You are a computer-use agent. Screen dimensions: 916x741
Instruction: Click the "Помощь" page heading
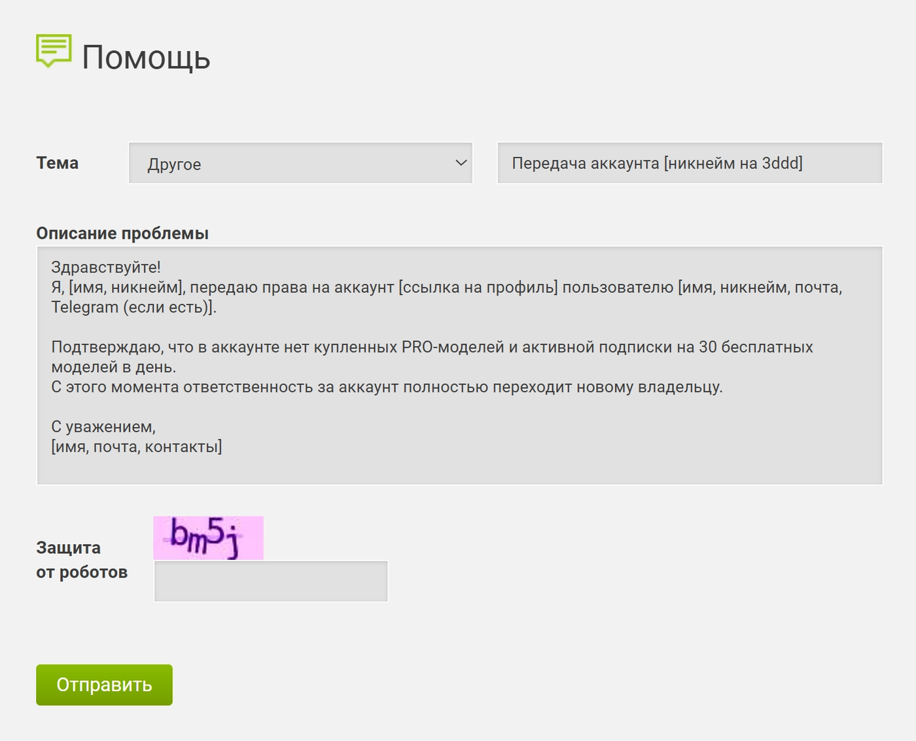click(x=146, y=58)
